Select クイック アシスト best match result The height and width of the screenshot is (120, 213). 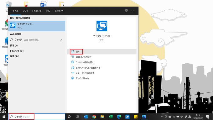37,26
